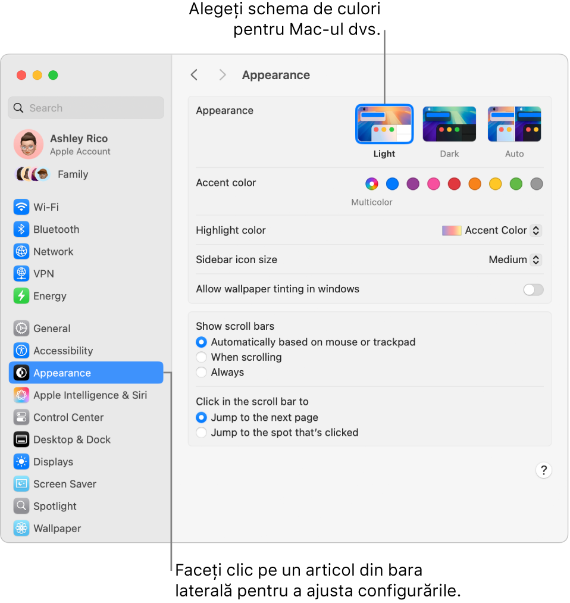Viewport: 570px width, 603px height.
Task: Choose 'Jump to the spot that's clicked'
Action: point(201,433)
